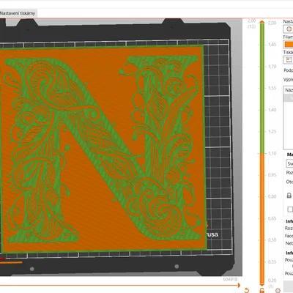
Task: Click the arrow thumb of the horizontal moves slider
Action: (x=239, y=285)
